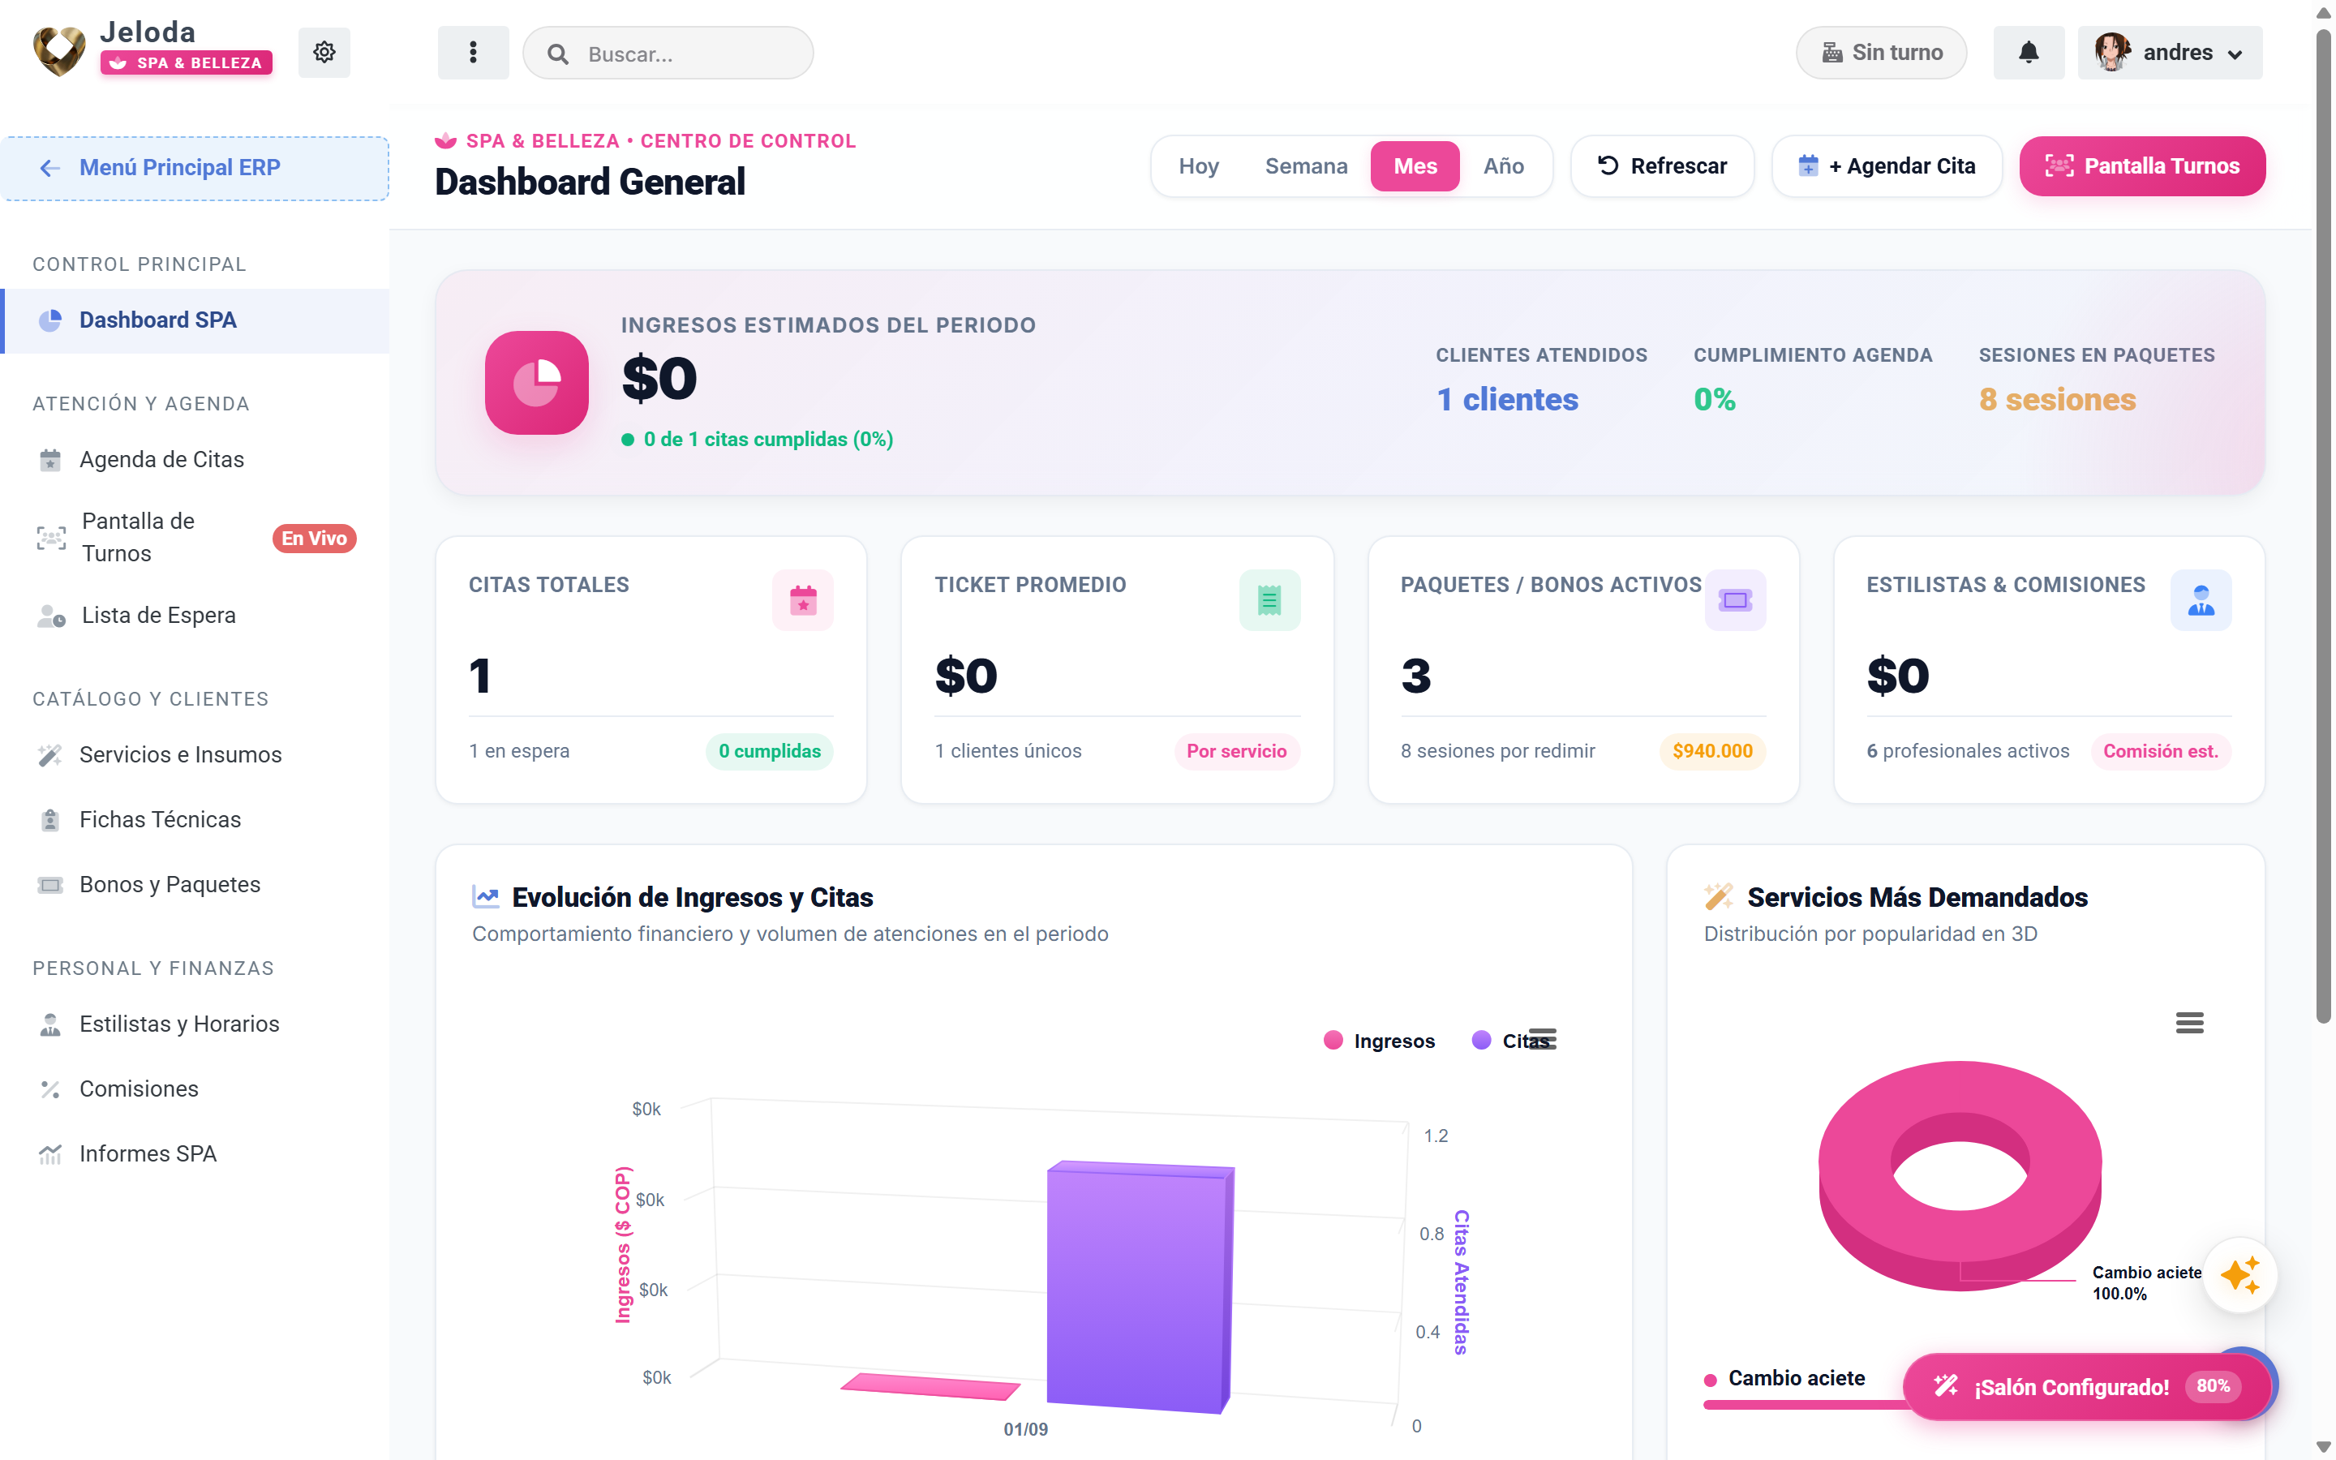
Task: Click the Por servicio badge
Action: pos(1236,751)
